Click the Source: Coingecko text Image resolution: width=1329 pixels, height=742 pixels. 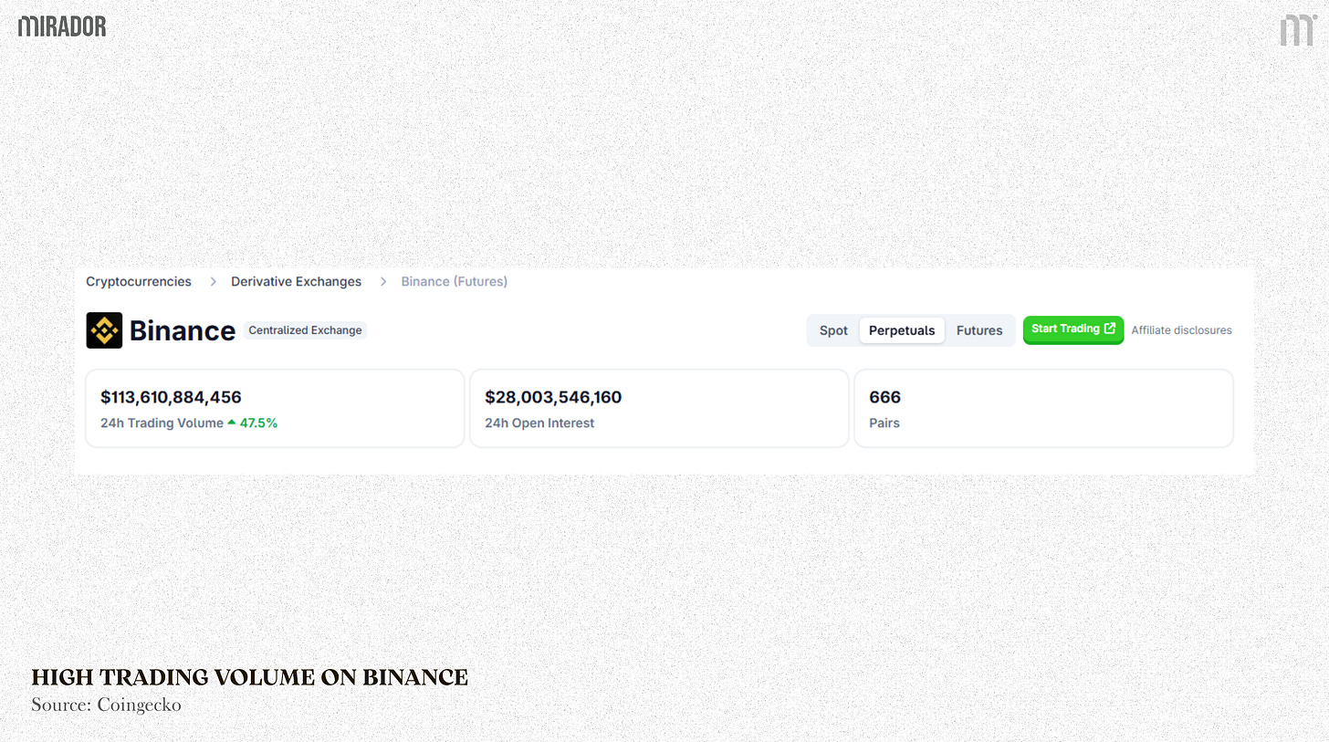point(107,705)
